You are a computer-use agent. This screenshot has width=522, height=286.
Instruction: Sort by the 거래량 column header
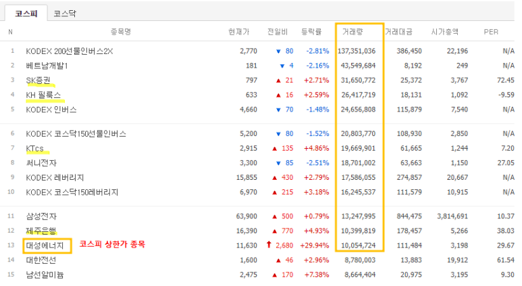[353, 32]
